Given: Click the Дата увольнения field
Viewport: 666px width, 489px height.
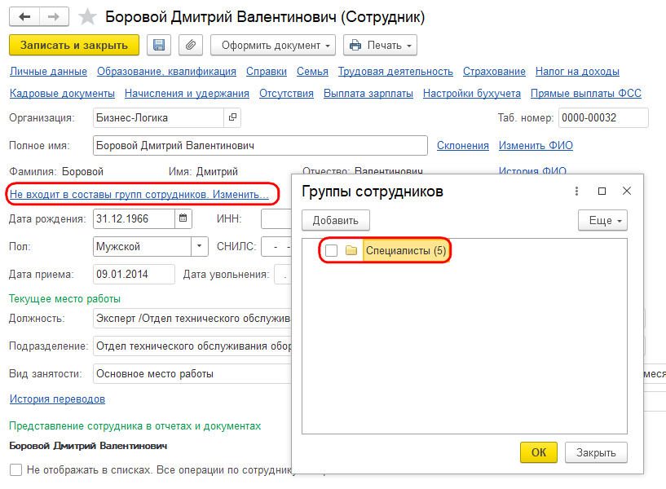Looking at the screenshot, I should click(283, 274).
